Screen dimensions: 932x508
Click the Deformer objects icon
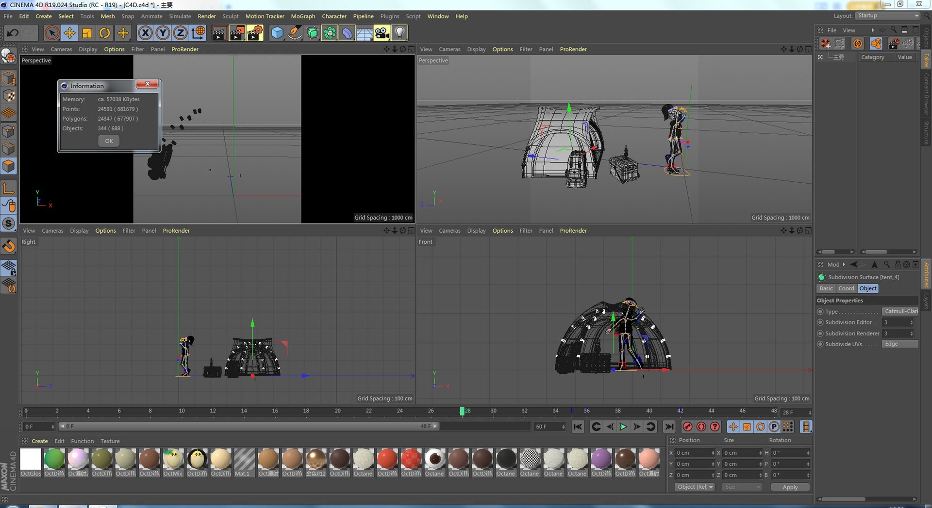click(x=347, y=33)
